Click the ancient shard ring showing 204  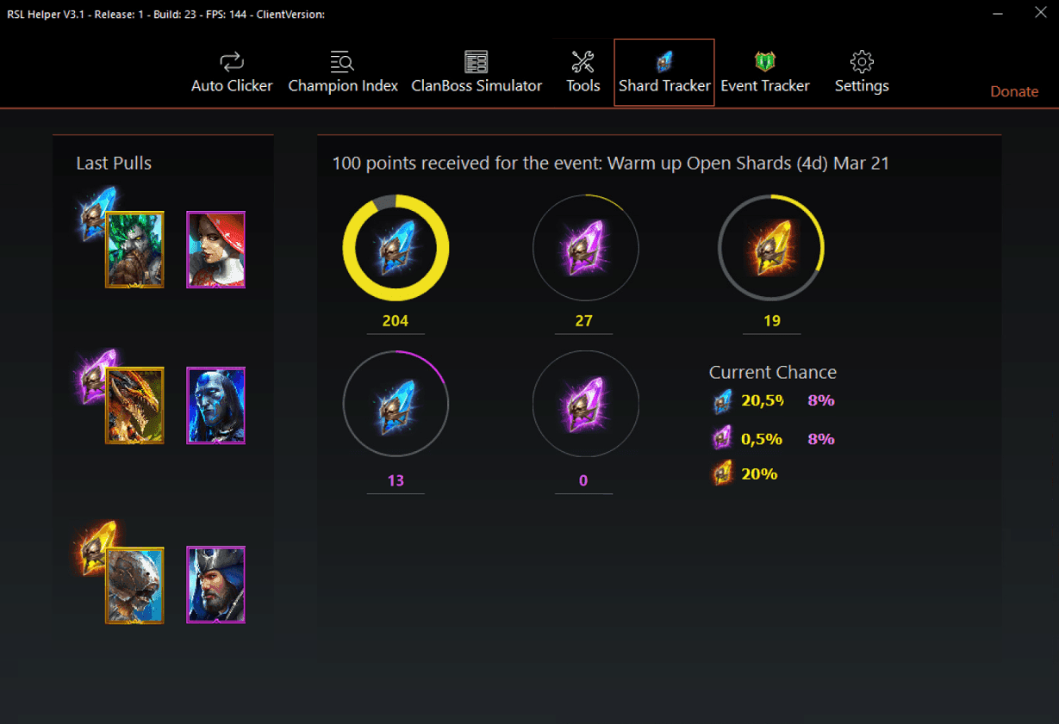tap(396, 248)
